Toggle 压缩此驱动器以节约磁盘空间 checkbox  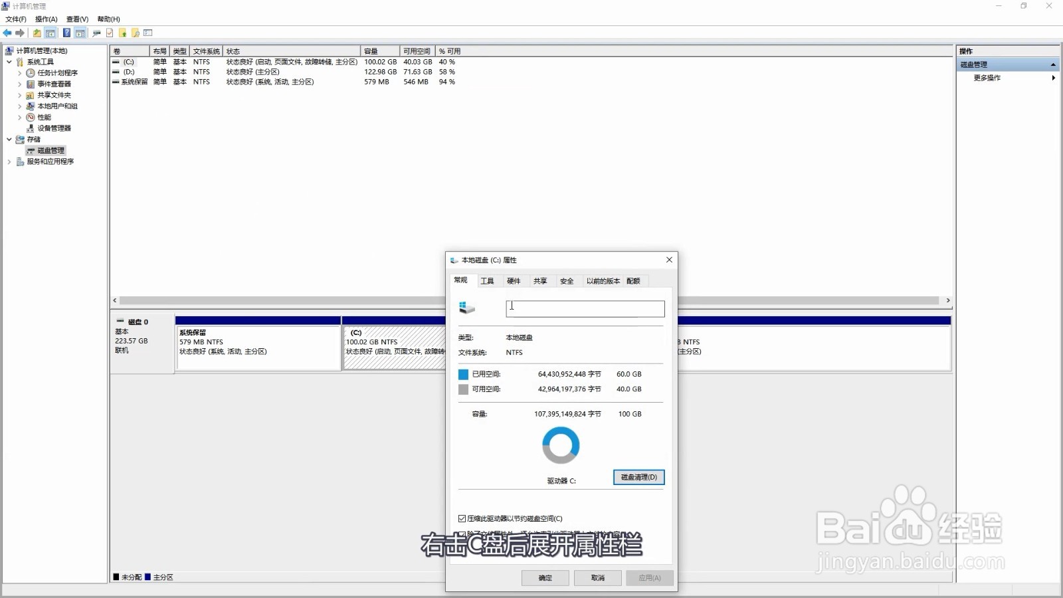[462, 518]
